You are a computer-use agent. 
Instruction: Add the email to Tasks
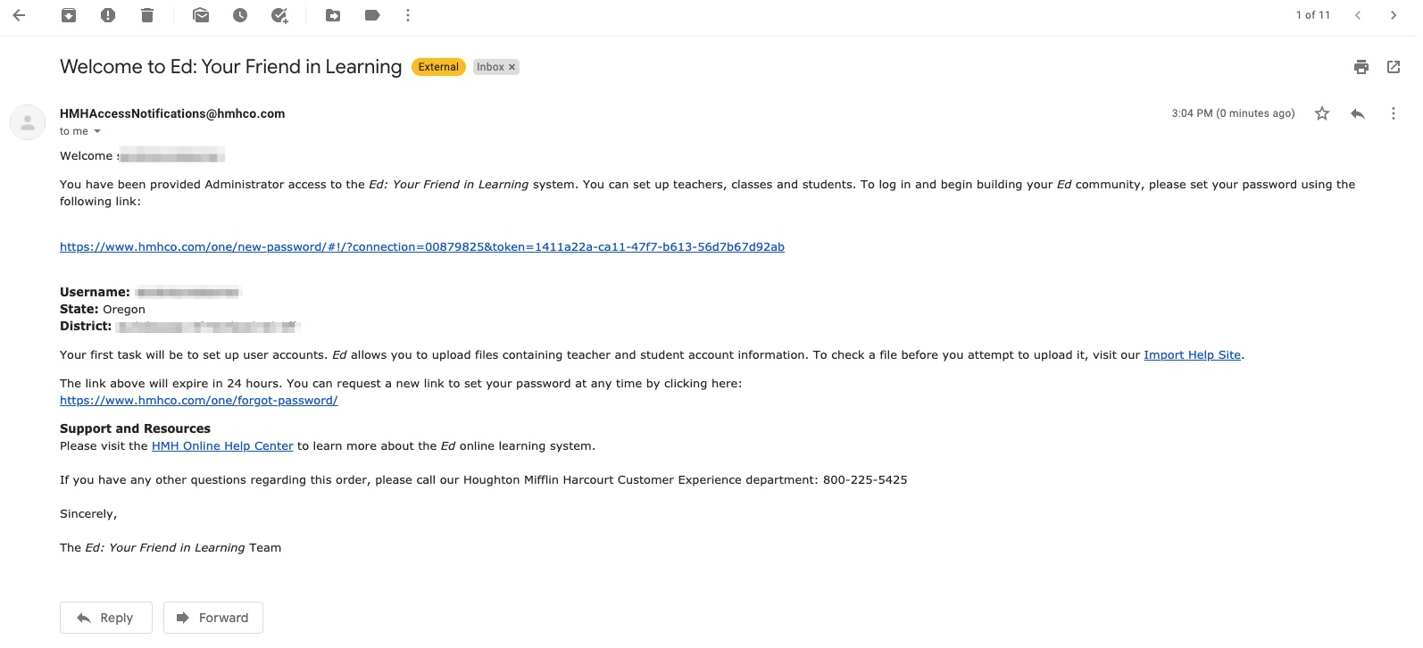pos(279,15)
